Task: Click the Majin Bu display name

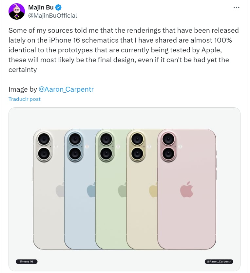Action: (x=42, y=7)
